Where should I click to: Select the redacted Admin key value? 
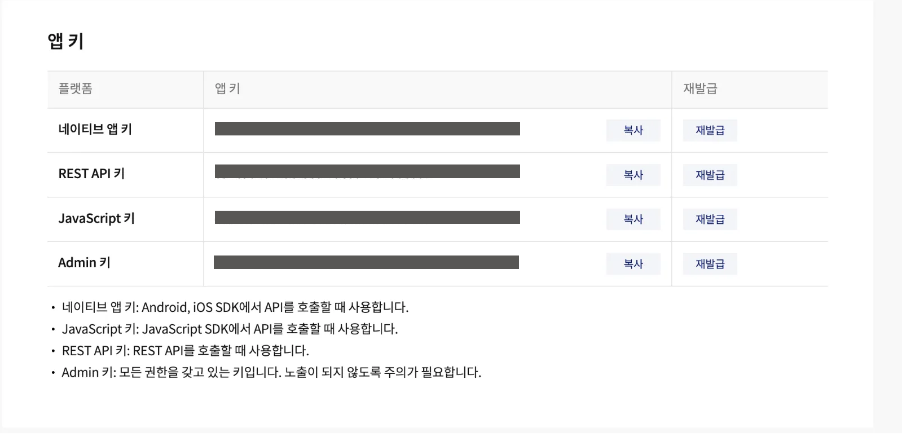(367, 262)
